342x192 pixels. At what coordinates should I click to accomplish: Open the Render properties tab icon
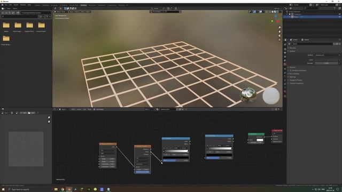coord(285,49)
